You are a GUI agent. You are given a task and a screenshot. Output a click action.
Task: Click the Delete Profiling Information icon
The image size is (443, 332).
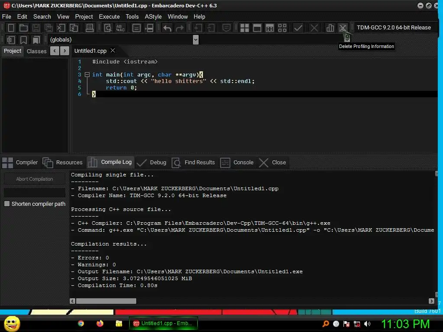pyautogui.click(x=343, y=28)
